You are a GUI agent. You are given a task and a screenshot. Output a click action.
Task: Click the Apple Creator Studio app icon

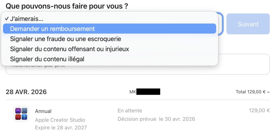point(21,114)
